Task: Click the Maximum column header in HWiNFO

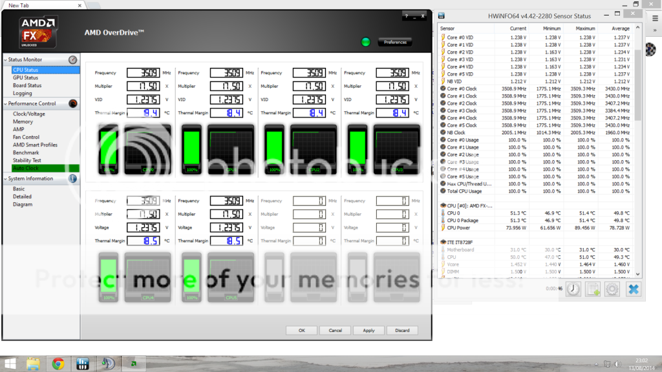Action: click(585, 28)
